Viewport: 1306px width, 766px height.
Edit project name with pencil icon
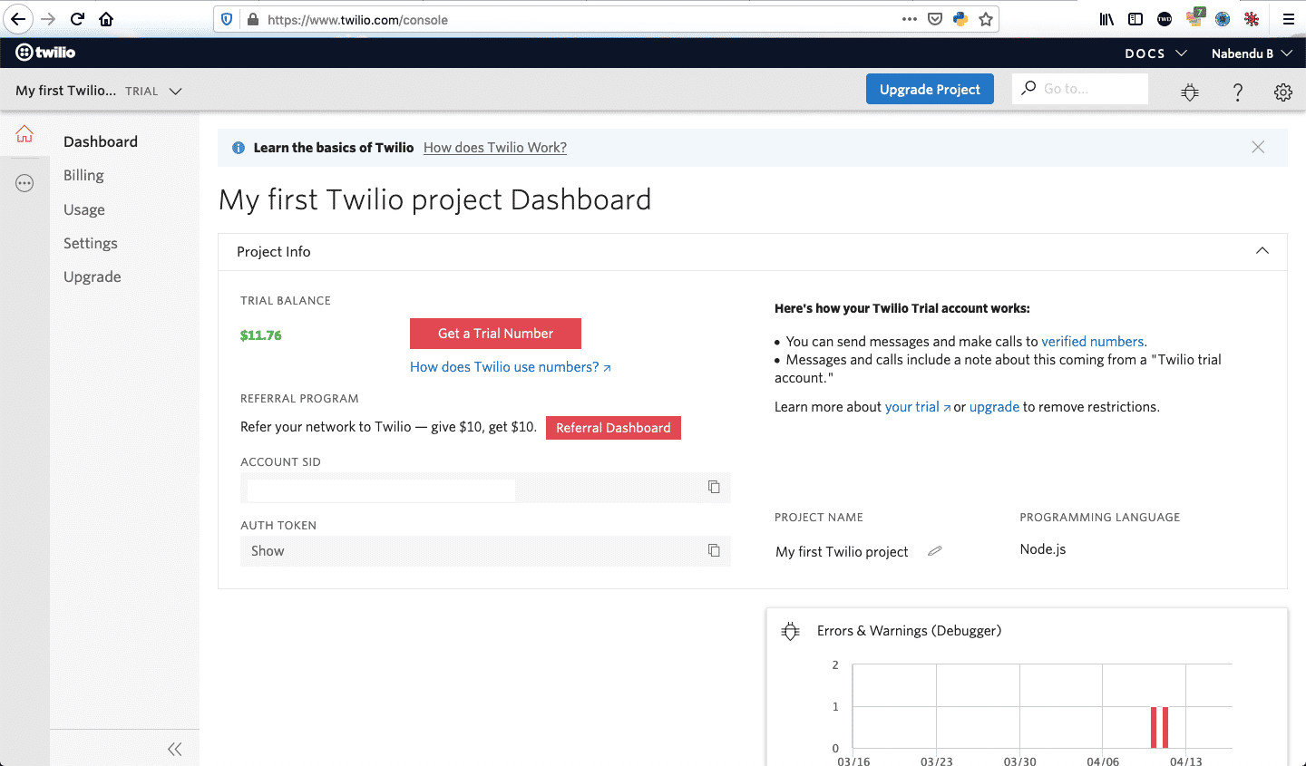pos(935,550)
